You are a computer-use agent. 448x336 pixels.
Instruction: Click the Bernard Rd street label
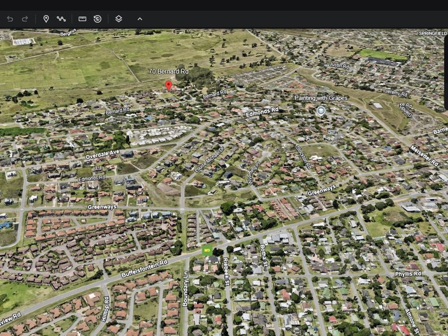click(216, 94)
